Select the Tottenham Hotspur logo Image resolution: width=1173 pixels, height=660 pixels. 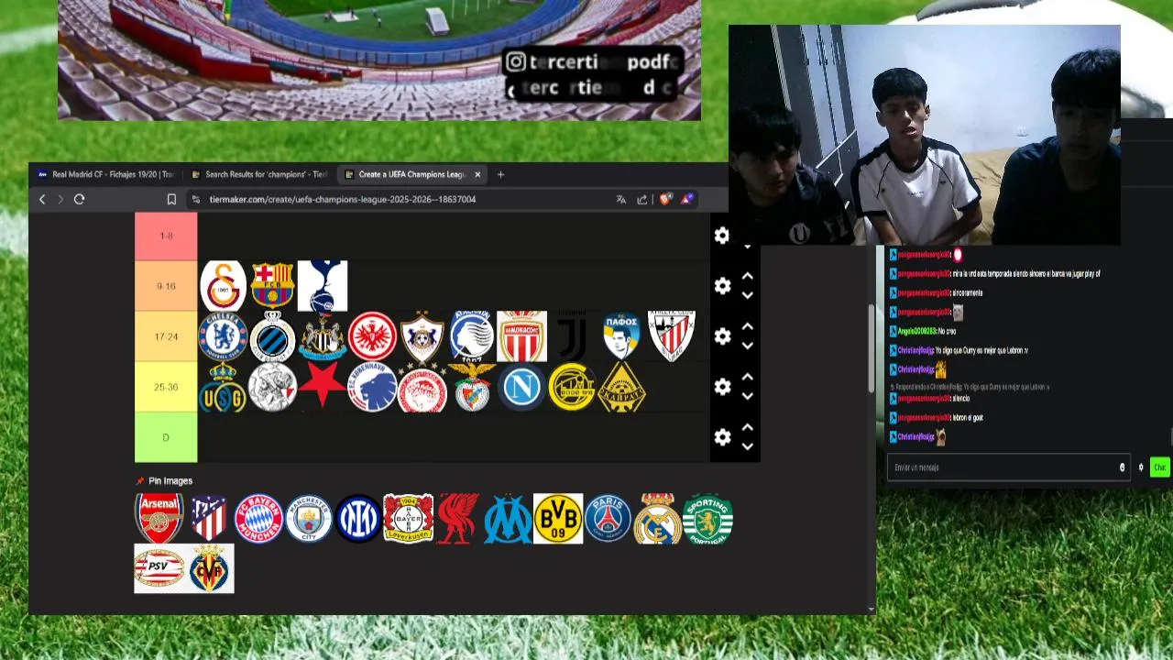[x=323, y=286]
